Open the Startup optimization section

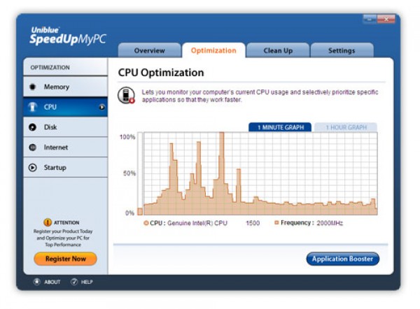point(65,168)
